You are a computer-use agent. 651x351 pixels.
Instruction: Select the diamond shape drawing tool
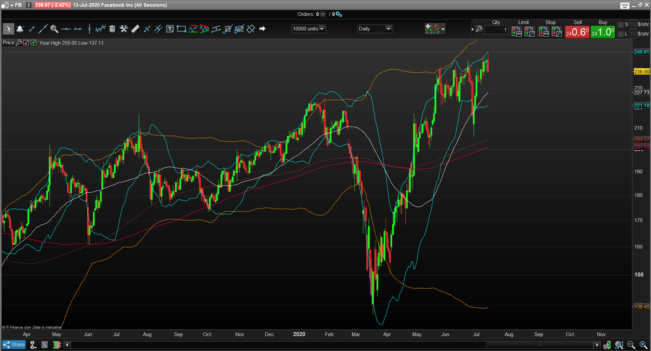click(x=251, y=29)
